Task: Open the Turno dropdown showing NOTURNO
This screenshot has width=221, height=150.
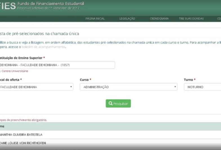Action: tap(202, 87)
